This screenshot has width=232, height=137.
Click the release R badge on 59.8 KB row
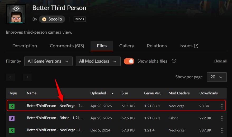[x=12, y=130]
